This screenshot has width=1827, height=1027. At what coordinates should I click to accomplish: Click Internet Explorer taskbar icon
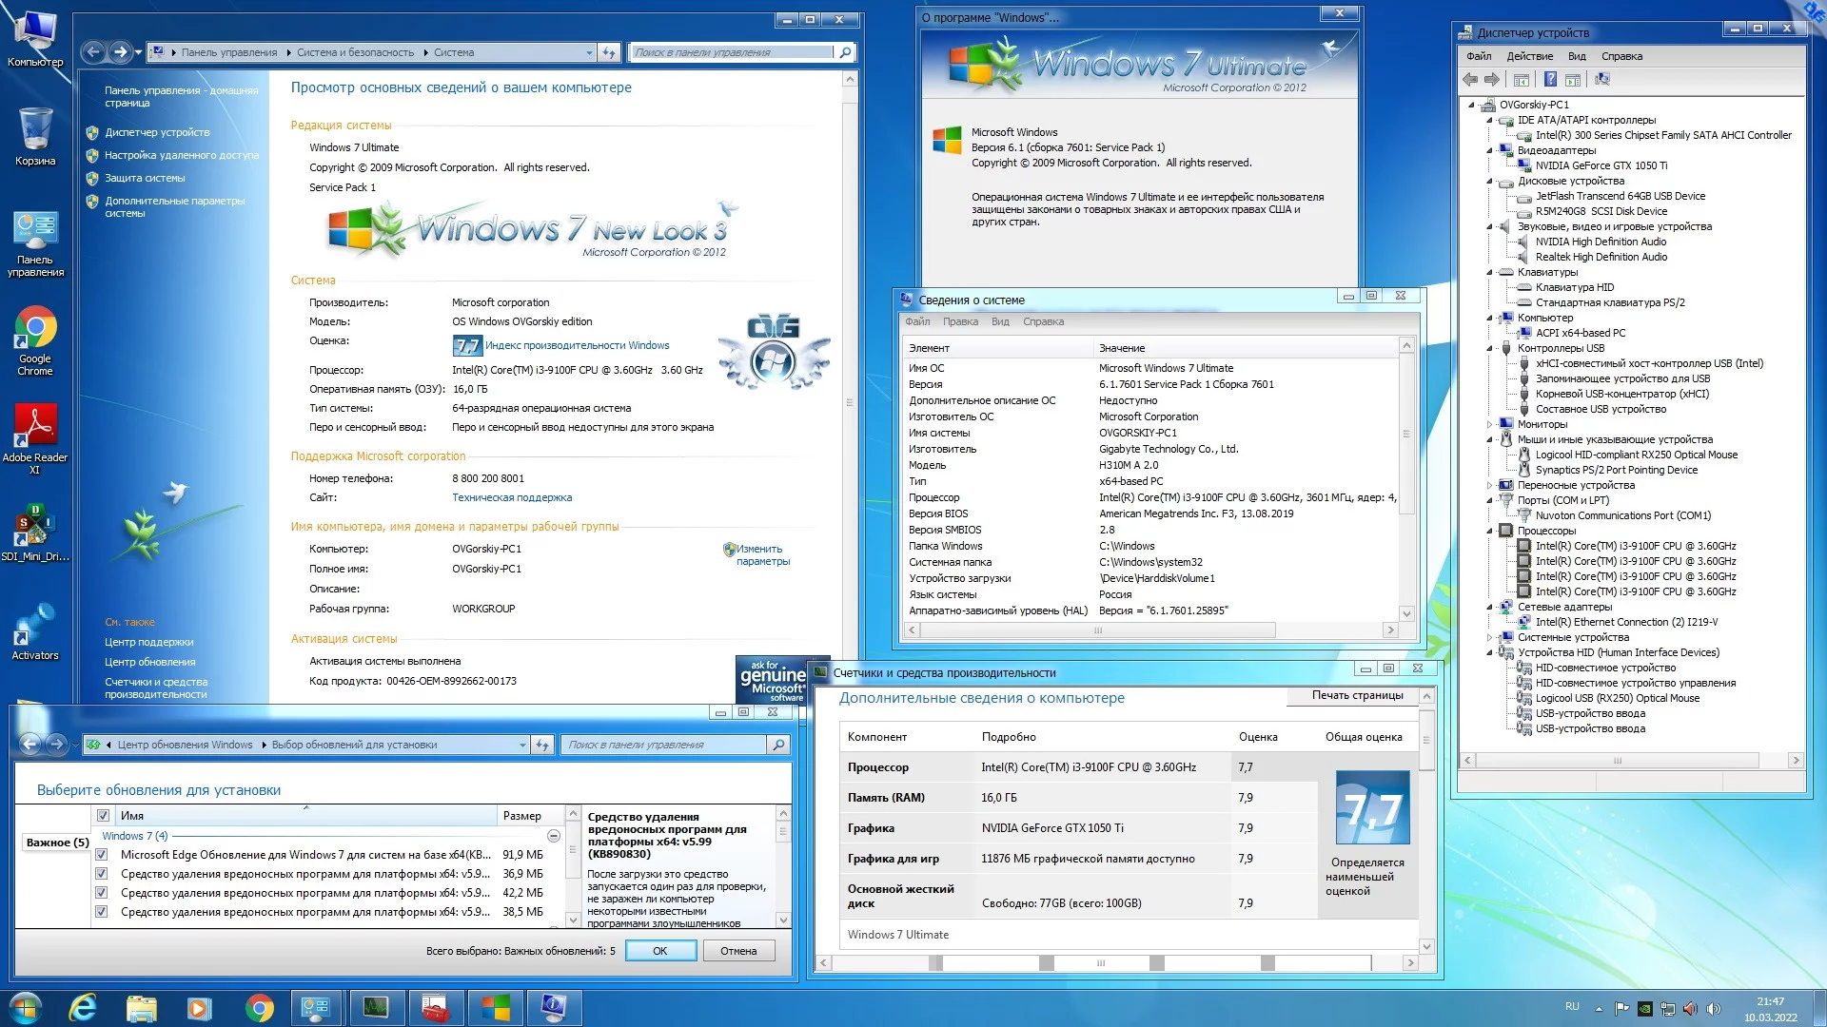tap(84, 1007)
